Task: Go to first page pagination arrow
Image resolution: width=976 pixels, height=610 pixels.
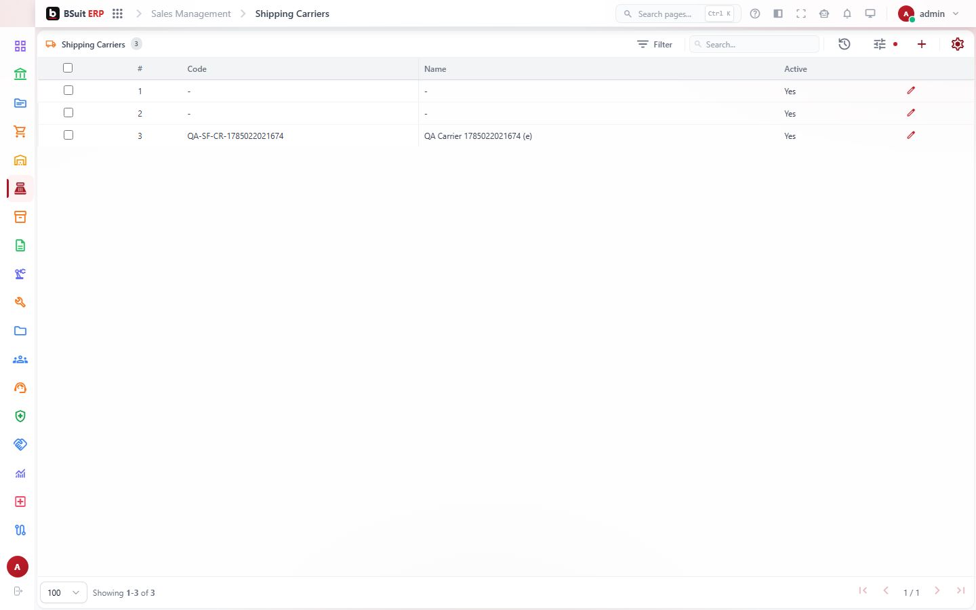Action: (x=863, y=590)
